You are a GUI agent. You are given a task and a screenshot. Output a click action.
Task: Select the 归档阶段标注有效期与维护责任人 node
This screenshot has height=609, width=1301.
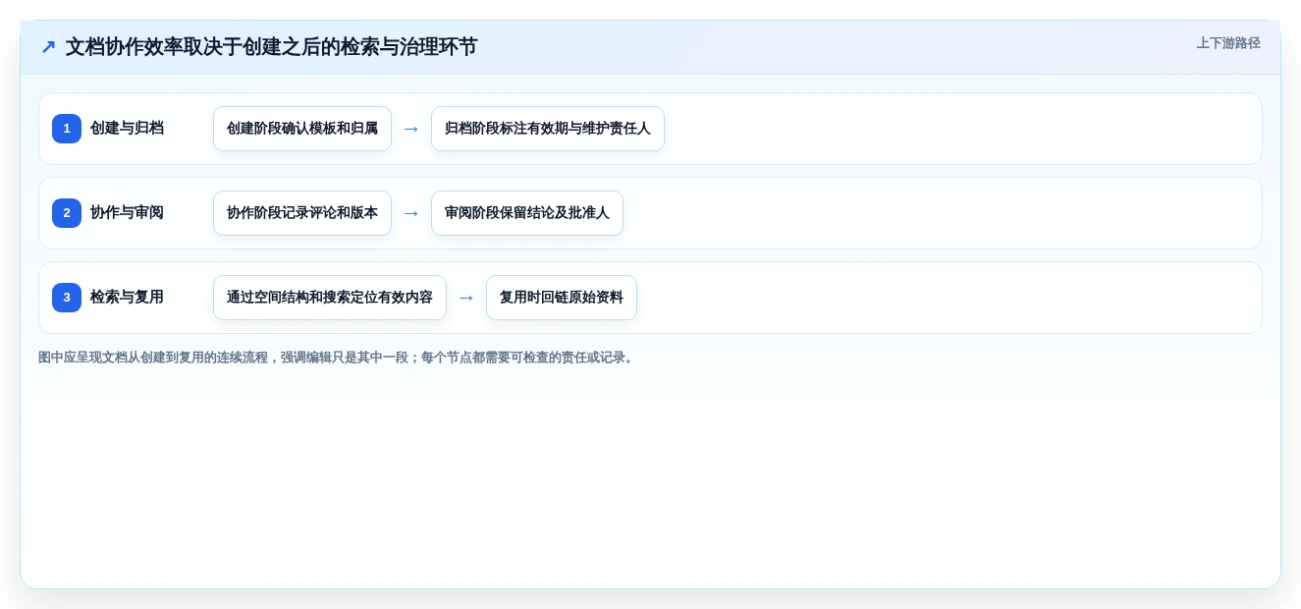tap(548, 129)
